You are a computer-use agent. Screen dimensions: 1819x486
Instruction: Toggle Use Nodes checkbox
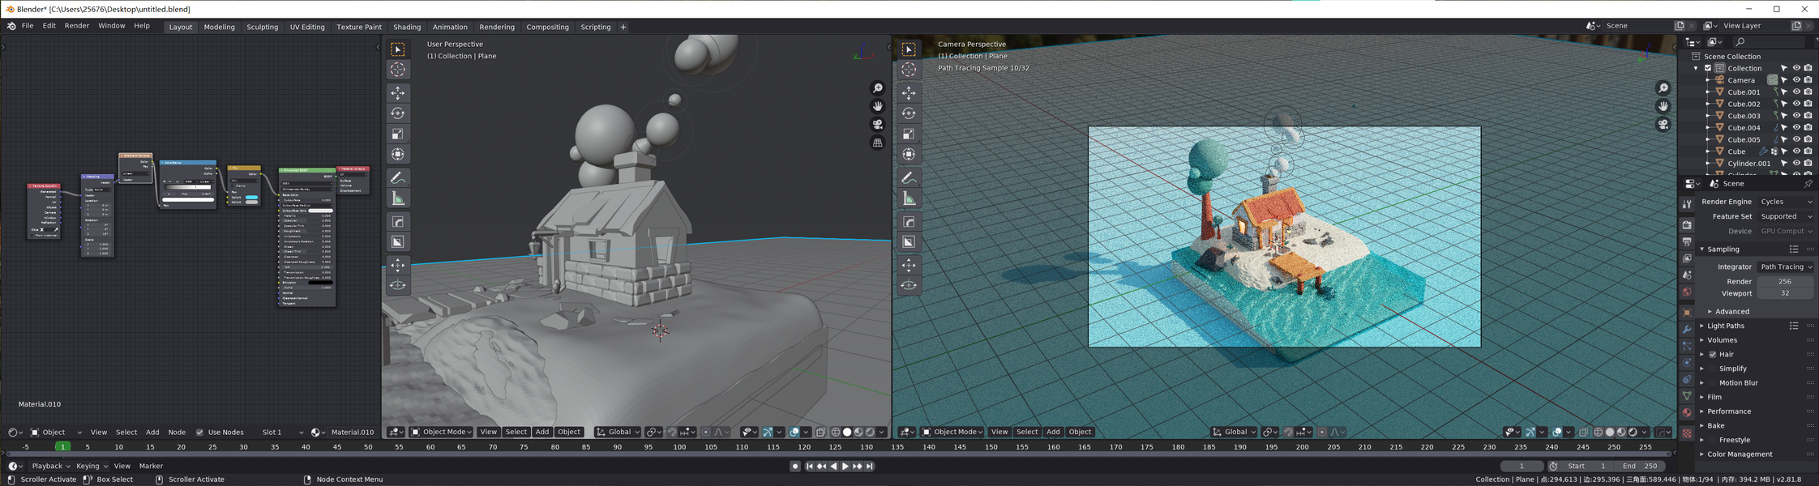[200, 433]
